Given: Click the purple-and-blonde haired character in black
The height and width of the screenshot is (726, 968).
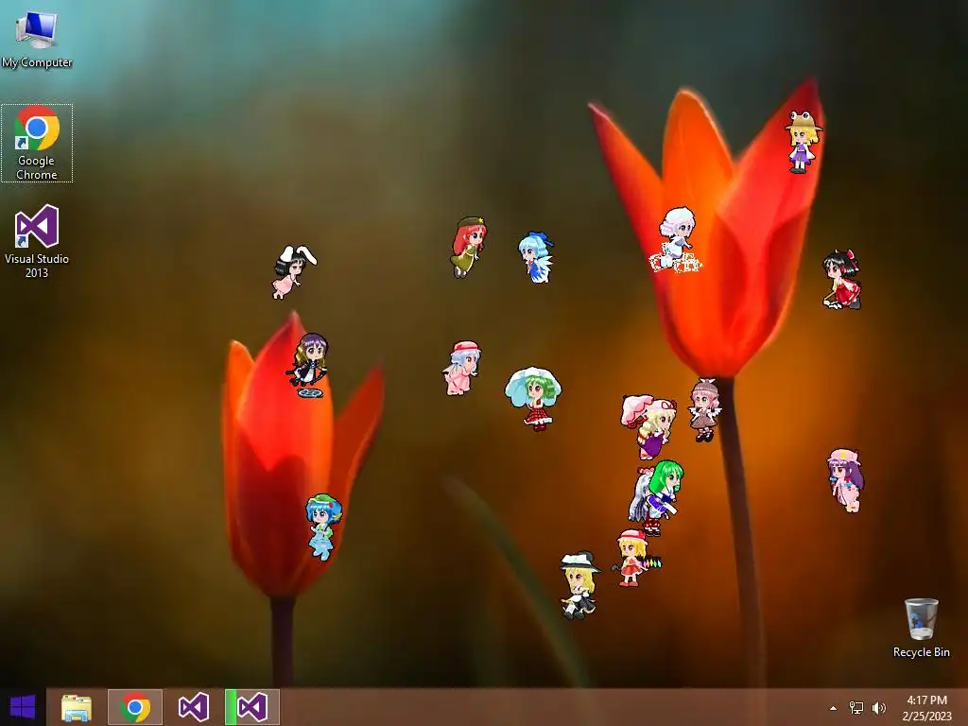Looking at the screenshot, I should [x=309, y=365].
